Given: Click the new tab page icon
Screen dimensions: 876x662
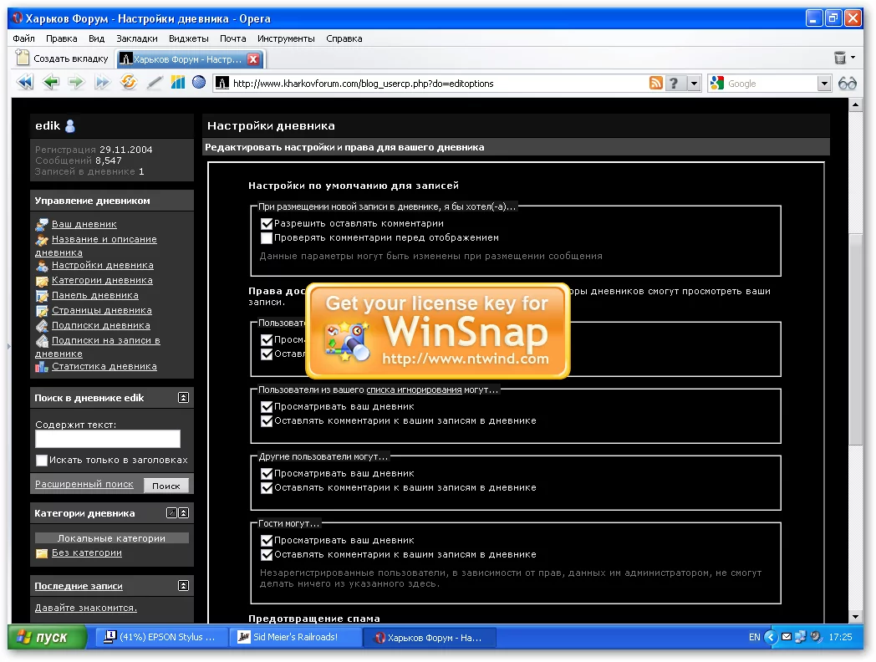Looking at the screenshot, I should click(23, 58).
